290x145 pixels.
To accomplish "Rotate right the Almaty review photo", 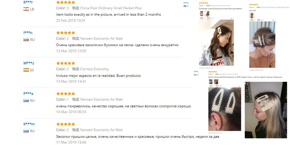I will click(x=211, y=18).
